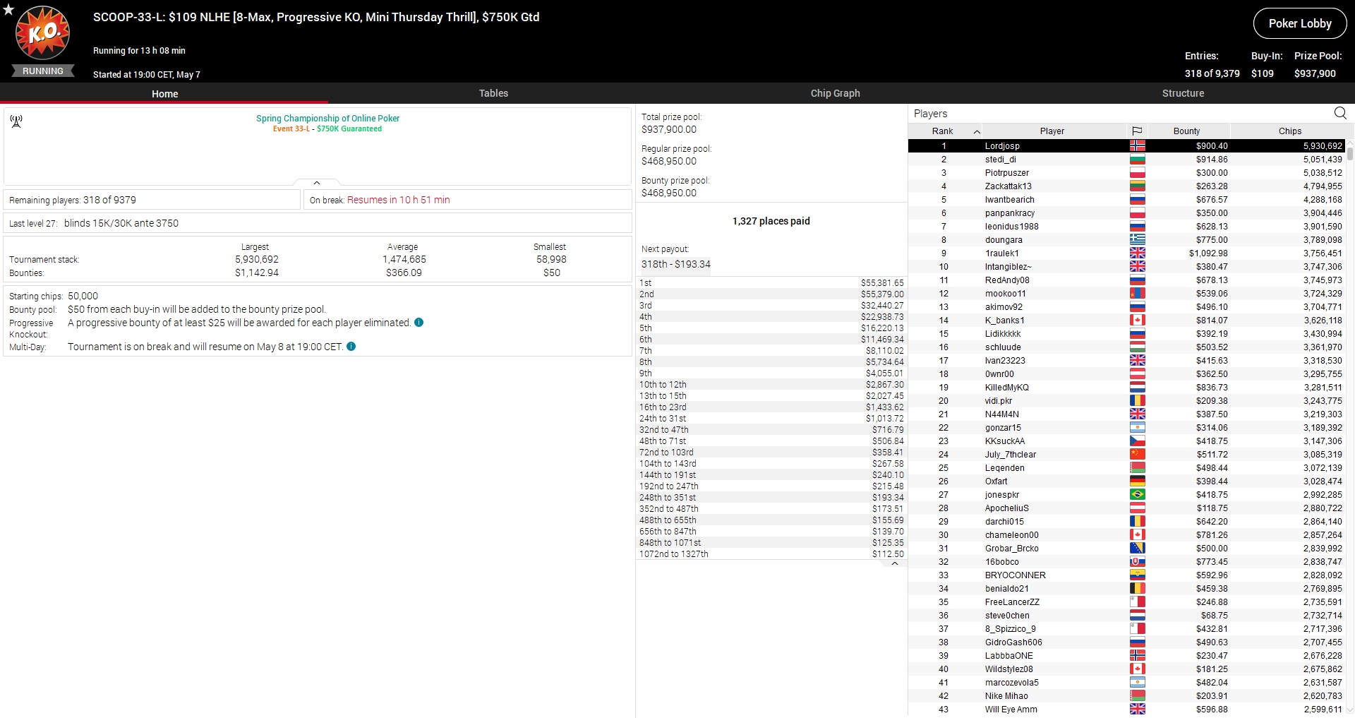Open the Chip Graph tab
The height and width of the screenshot is (718, 1355).
835,93
